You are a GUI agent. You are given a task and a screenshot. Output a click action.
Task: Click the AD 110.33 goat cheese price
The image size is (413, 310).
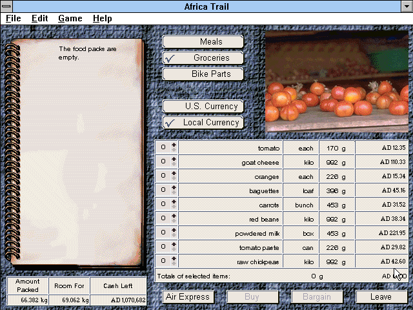coord(392,162)
